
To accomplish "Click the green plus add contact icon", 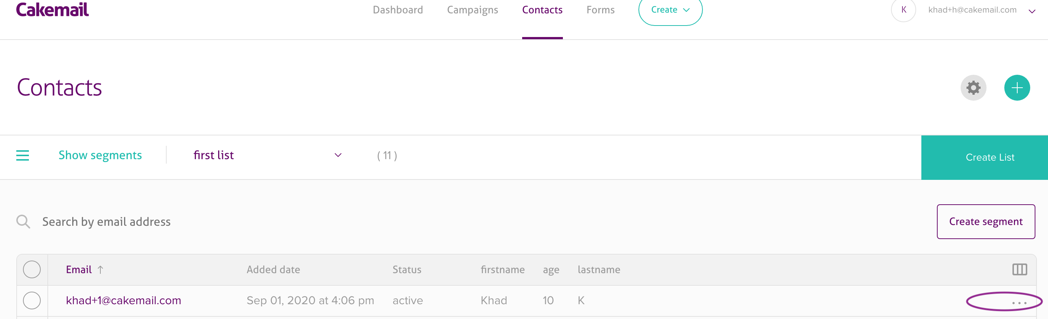I will click(1017, 88).
